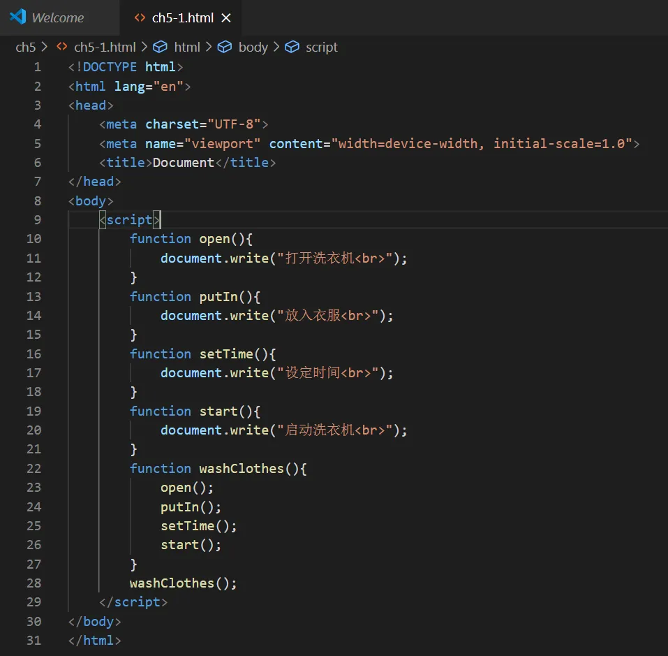Click line number 1 in gutter
Viewport: 668px width, 656px height.
[x=38, y=67]
